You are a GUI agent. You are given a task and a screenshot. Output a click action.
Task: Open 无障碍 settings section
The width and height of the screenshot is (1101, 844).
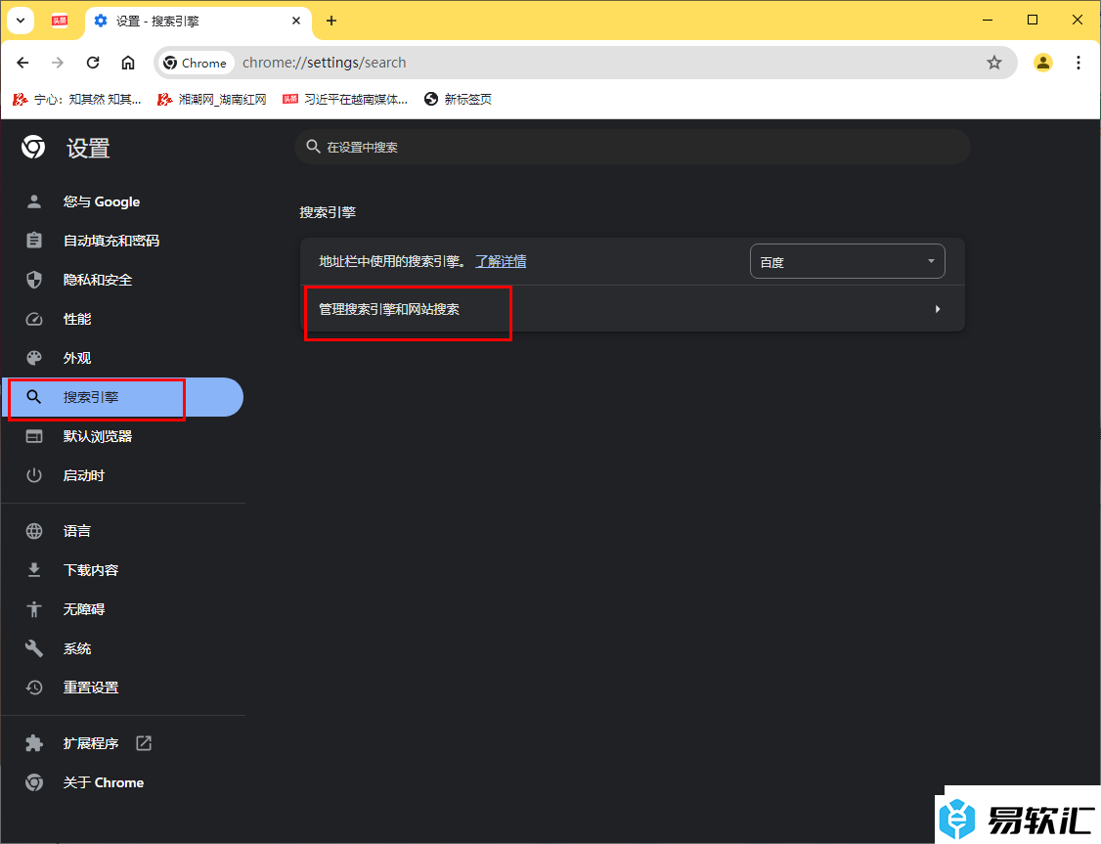pos(122,609)
